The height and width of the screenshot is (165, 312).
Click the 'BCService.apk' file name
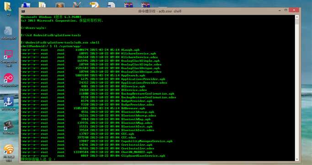tap(133, 86)
